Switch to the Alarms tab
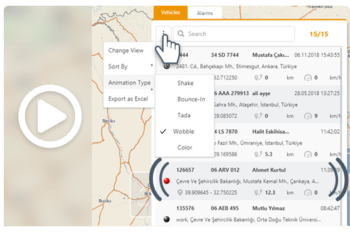Screen dimensions: 350x232 coord(205,13)
